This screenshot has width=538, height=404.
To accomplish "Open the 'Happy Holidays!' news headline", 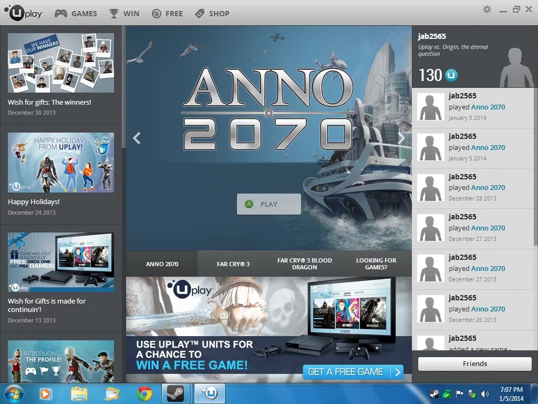I will [x=34, y=201].
